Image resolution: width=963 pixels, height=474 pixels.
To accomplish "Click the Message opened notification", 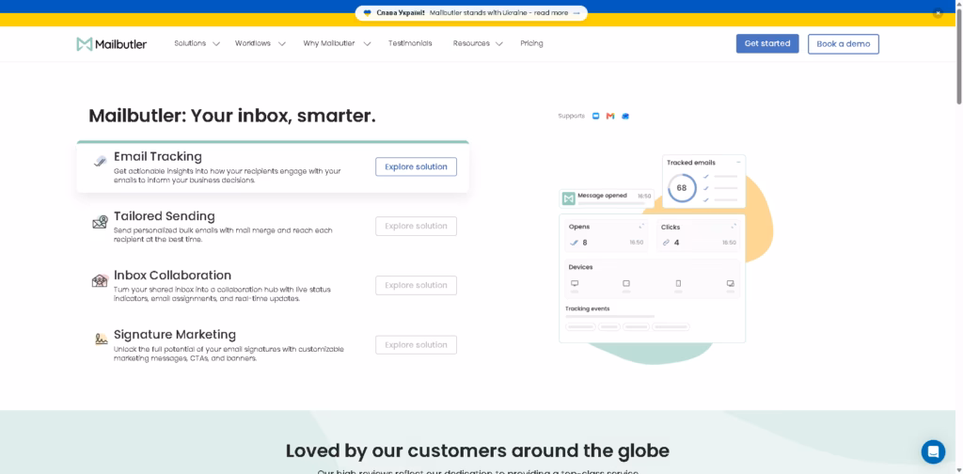I will [607, 198].
